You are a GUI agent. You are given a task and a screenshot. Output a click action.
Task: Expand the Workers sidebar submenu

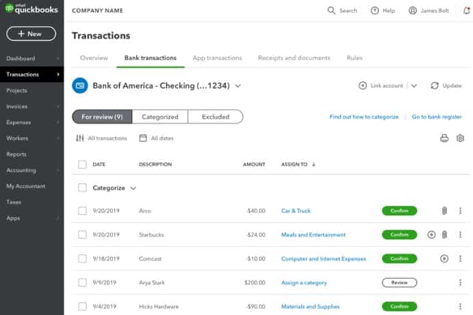[58, 138]
